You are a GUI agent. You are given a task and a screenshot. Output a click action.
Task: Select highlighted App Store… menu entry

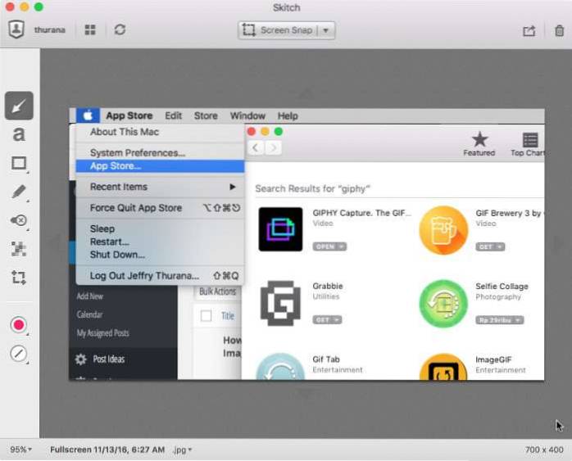coord(160,166)
